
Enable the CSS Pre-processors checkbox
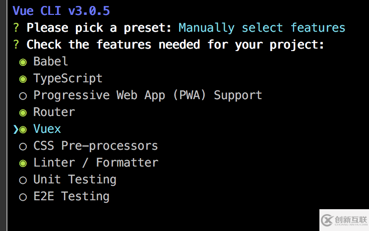[23, 146]
